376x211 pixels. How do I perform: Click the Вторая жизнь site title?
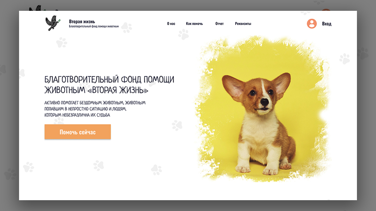pos(82,22)
